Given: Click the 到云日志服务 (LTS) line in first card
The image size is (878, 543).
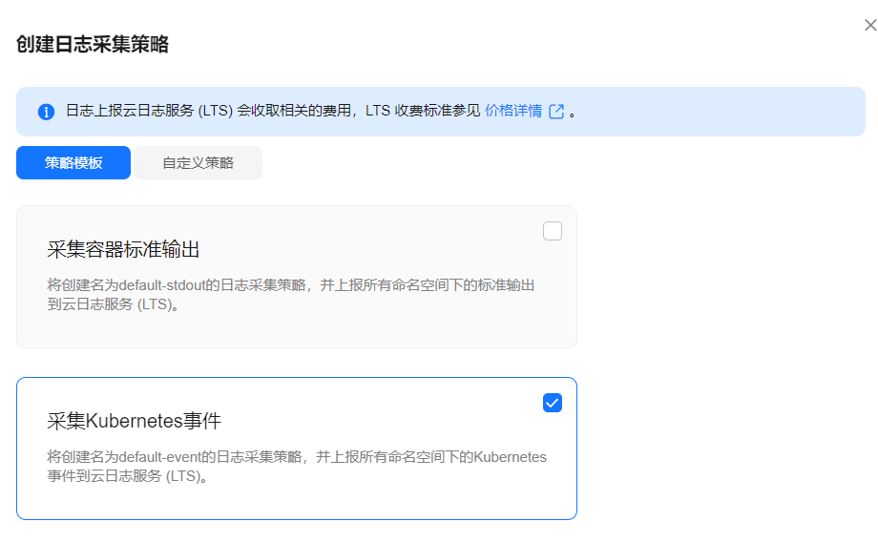Looking at the screenshot, I should point(113,304).
